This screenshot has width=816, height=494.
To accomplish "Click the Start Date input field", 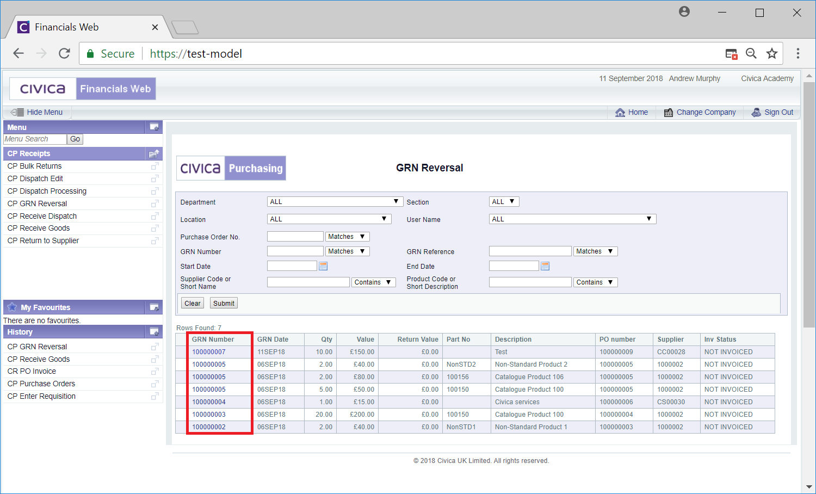I will 292,266.
